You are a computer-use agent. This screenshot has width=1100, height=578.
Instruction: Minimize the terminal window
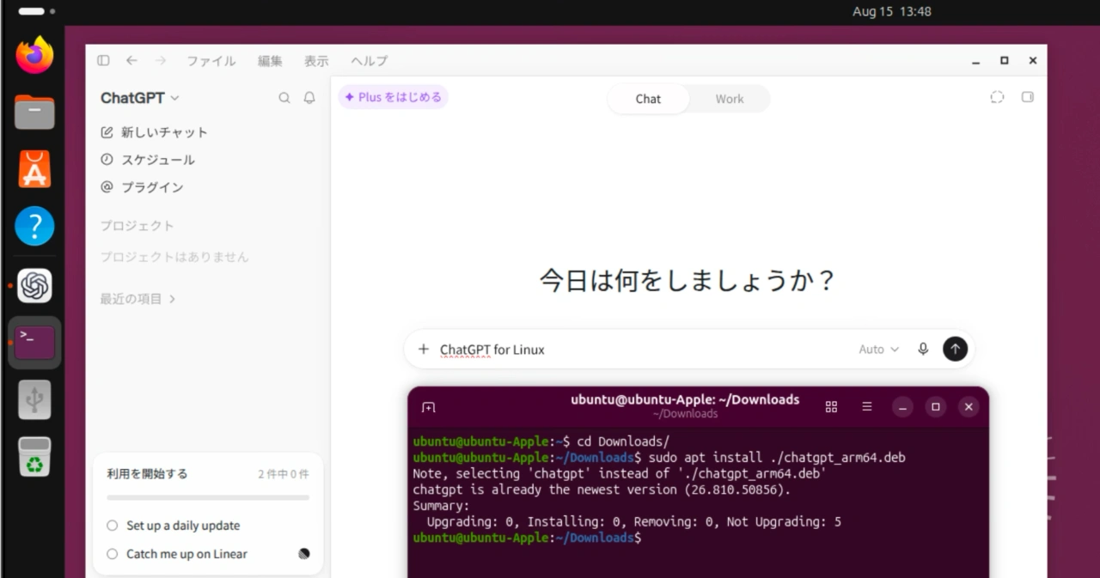[x=902, y=407]
